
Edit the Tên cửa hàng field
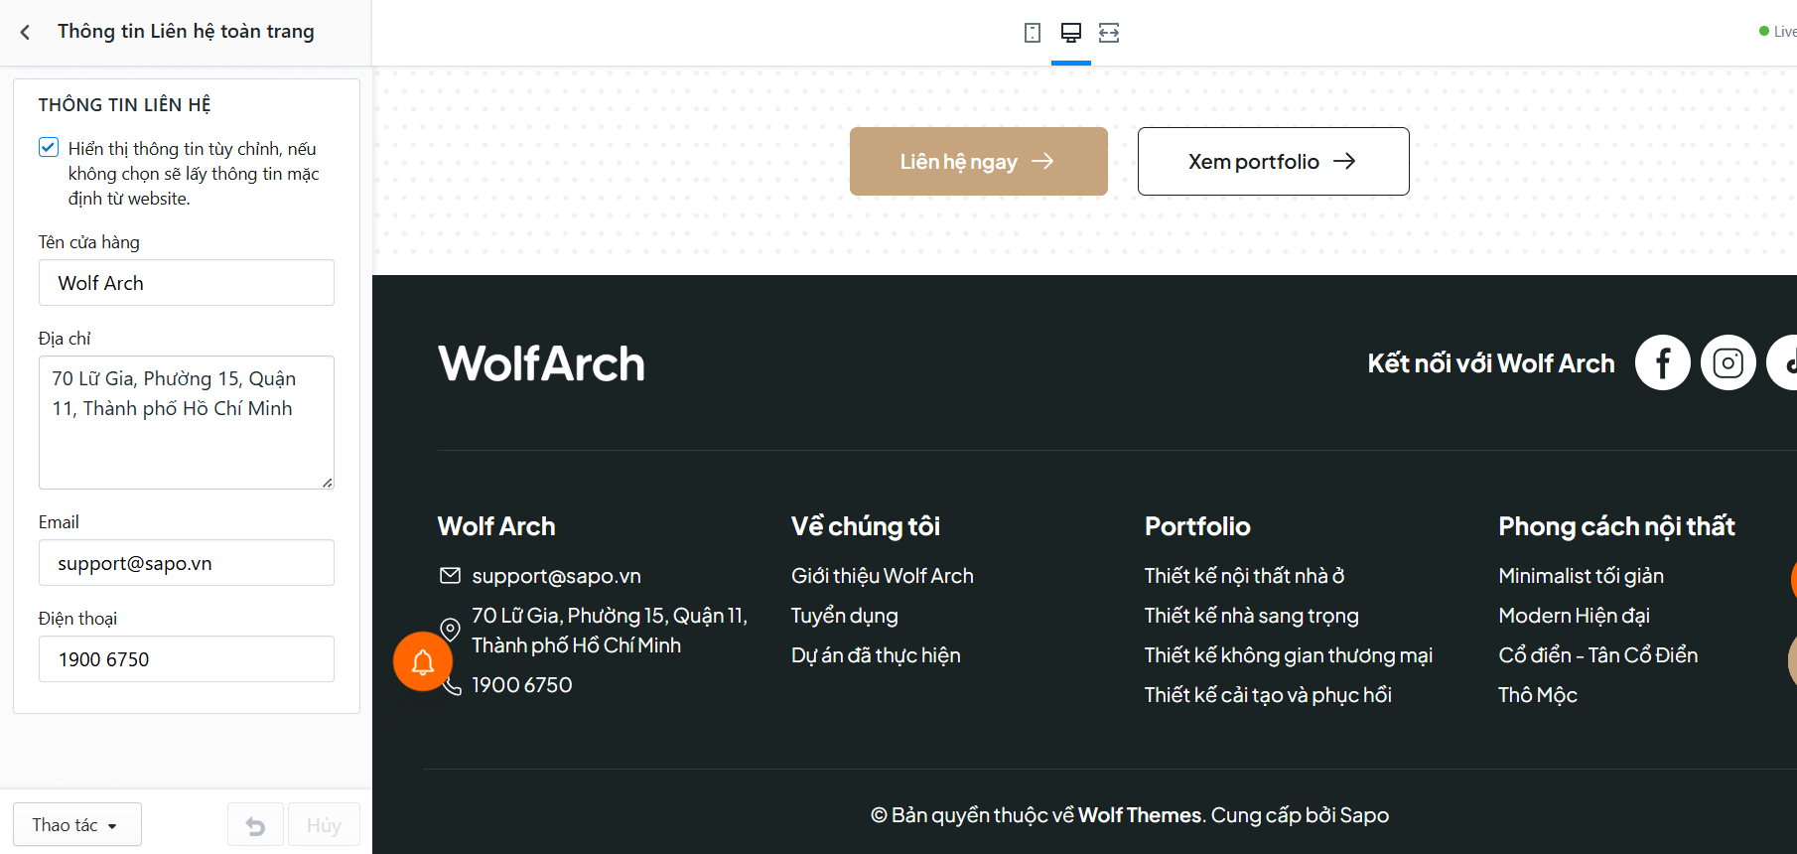187,283
